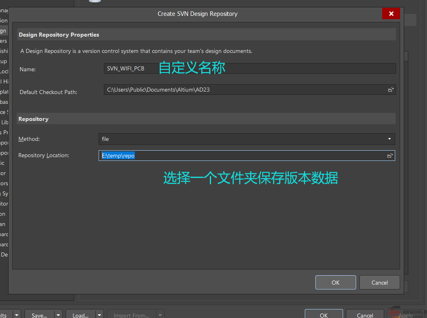Open dropdown arrow next to Load... button

(x=100, y=315)
